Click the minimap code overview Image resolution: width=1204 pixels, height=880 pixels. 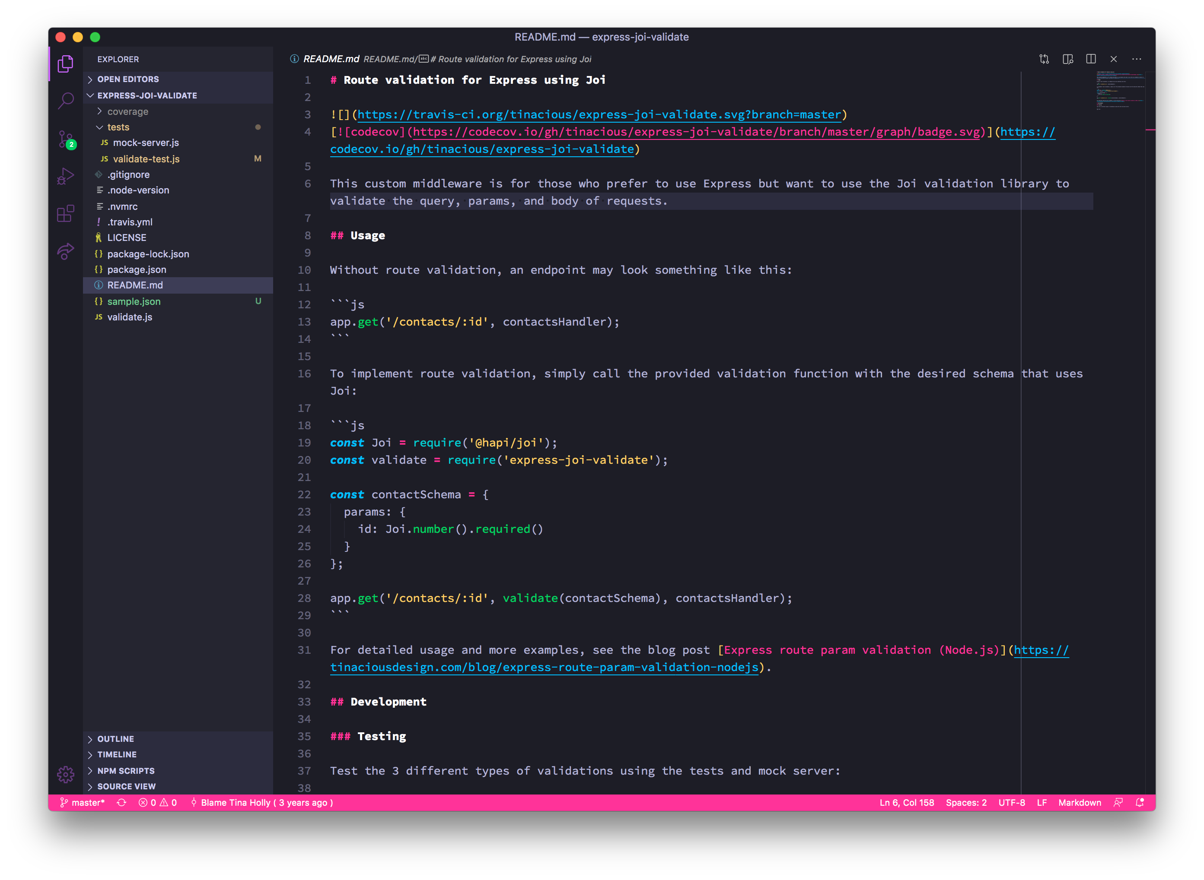pyautogui.click(x=1119, y=91)
